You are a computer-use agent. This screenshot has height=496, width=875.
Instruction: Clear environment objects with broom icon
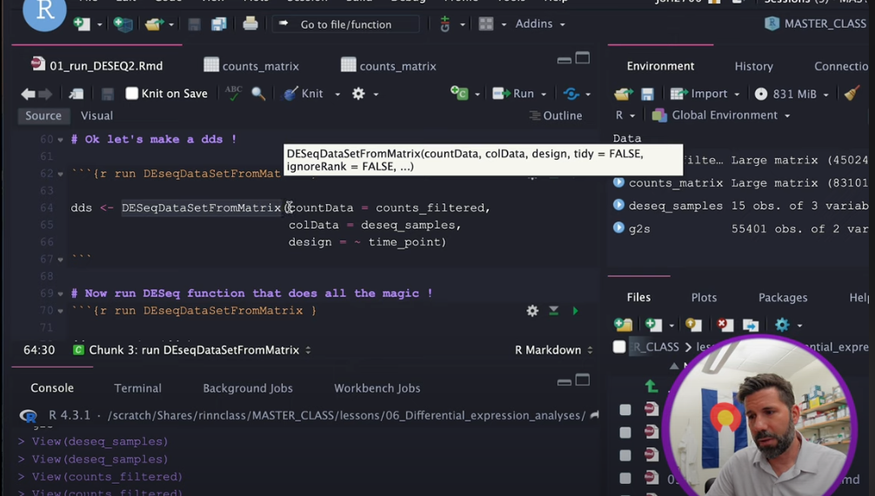[x=852, y=93]
